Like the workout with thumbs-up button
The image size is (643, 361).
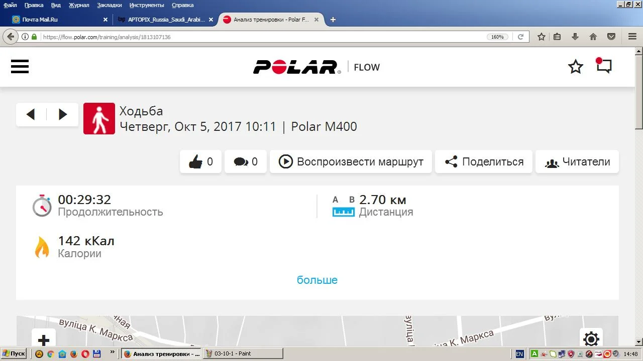coord(200,162)
